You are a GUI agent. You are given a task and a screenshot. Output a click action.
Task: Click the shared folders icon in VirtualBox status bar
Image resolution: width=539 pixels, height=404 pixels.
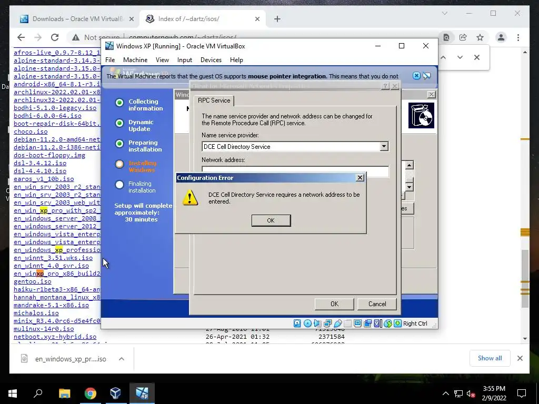[x=347, y=324]
